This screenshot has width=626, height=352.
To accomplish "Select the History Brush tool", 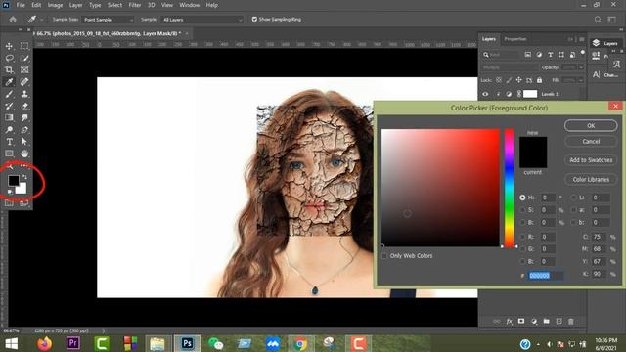I will 9,106.
